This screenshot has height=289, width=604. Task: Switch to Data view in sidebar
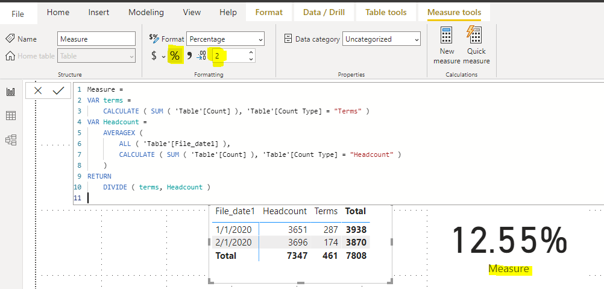point(11,116)
